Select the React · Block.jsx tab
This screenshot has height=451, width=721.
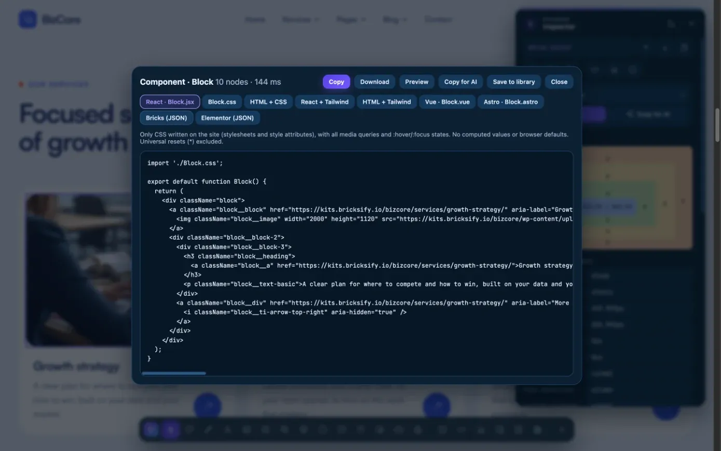tap(170, 102)
